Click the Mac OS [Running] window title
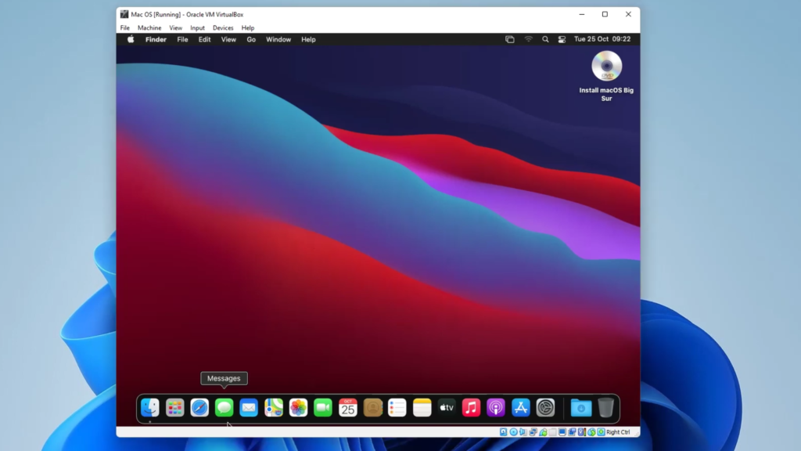This screenshot has width=801, height=451. pos(187,14)
